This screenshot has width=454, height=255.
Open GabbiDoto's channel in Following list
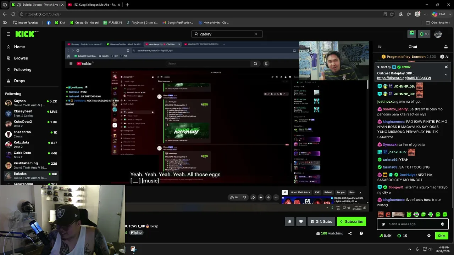coord(31,155)
